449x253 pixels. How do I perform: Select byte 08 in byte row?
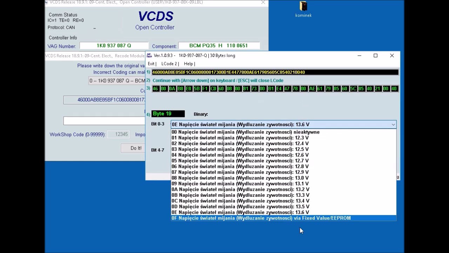tap(229, 89)
